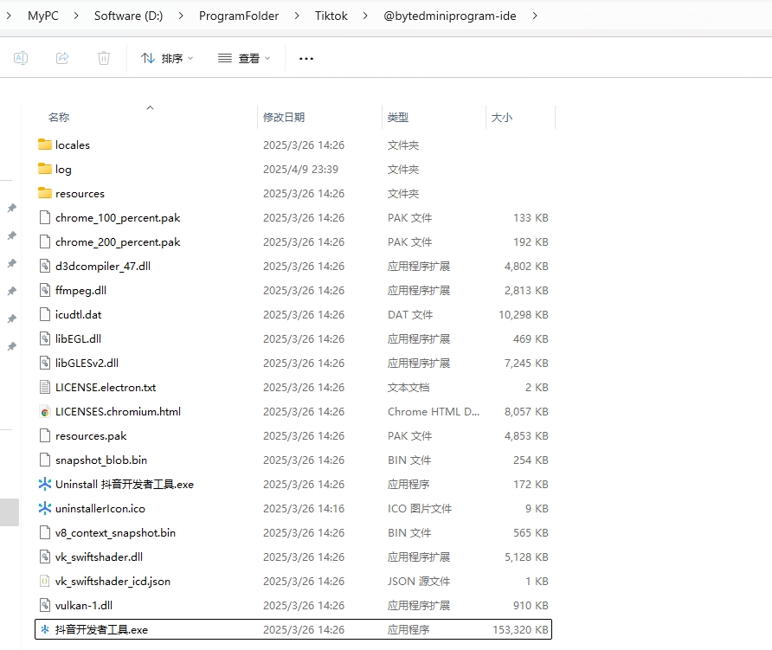Screen dimensions: 772x650
Task: Click Uninstall 抖音开发者工具.exe icon
Action: [x=45, y=484]
